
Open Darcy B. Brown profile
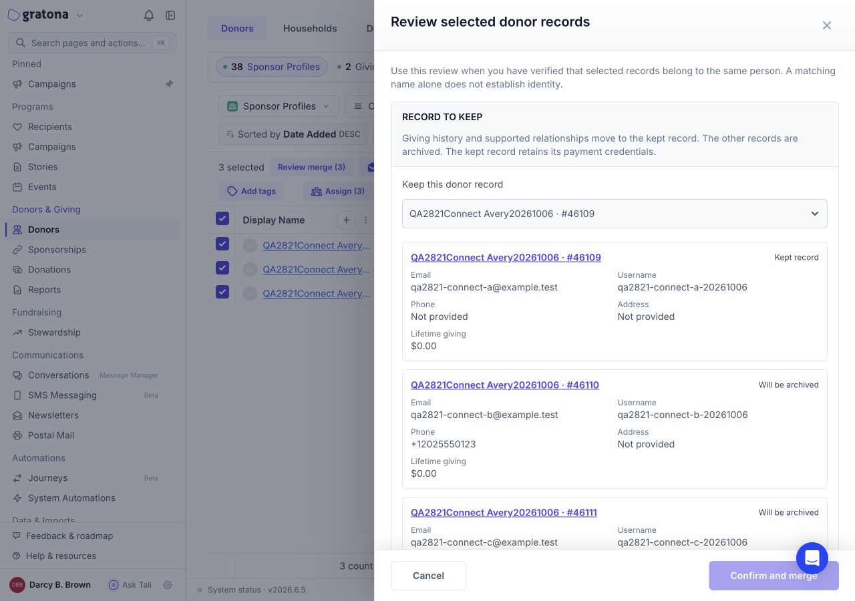click(51, 585)
